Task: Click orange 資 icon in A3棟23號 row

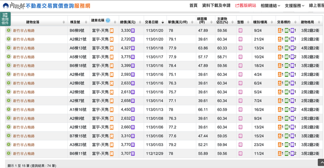Action: [x=112, y=145]
